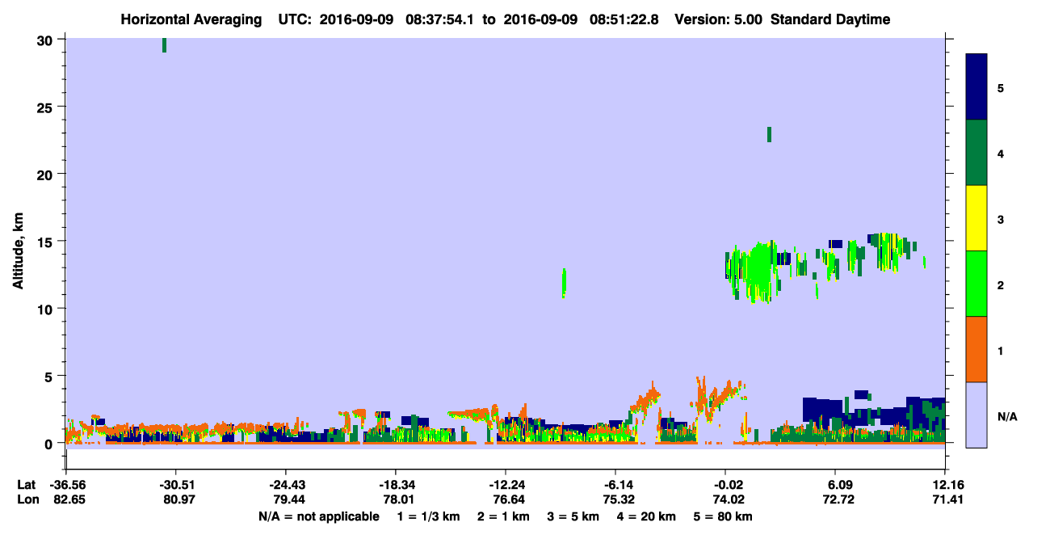Click the 'Lat' row label
Viewport: 1050px width, 539px height.
click(26, 485)
